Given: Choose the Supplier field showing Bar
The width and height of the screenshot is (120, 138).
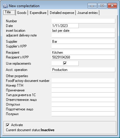Looking at the screenshot, I should 83,42.
